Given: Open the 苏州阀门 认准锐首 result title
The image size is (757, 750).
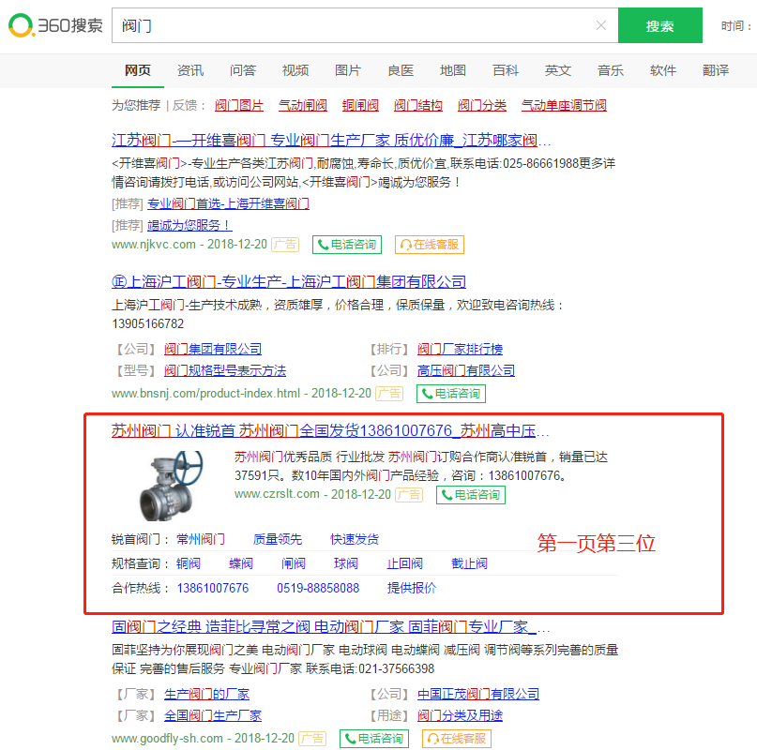Looking at the screenshot, I should [x=330, y=430].
